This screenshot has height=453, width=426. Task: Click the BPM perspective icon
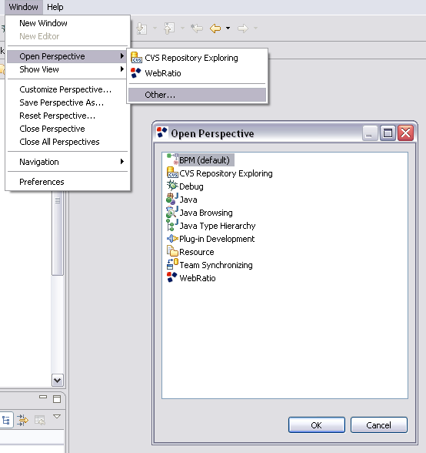[172, 159]
